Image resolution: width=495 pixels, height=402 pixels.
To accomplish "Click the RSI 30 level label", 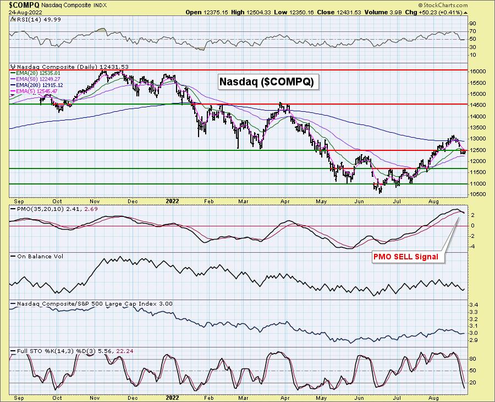I will [472, 47].
